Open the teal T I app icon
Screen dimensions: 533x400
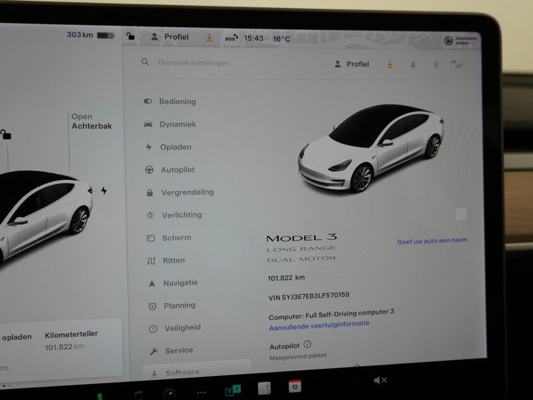pyautogui.click(x=233, y=390)
